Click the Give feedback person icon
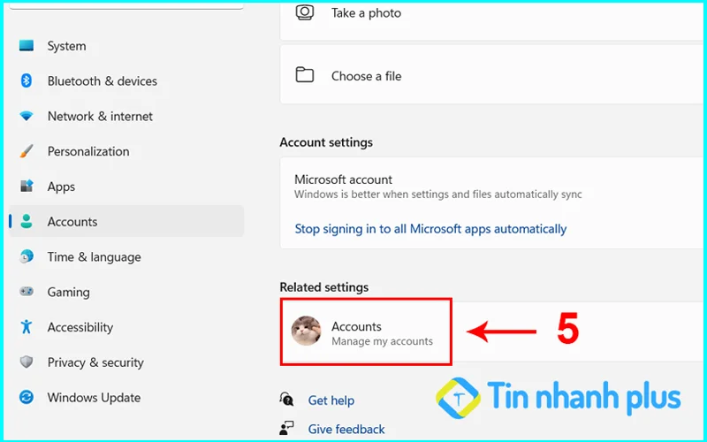 [286, 428]
